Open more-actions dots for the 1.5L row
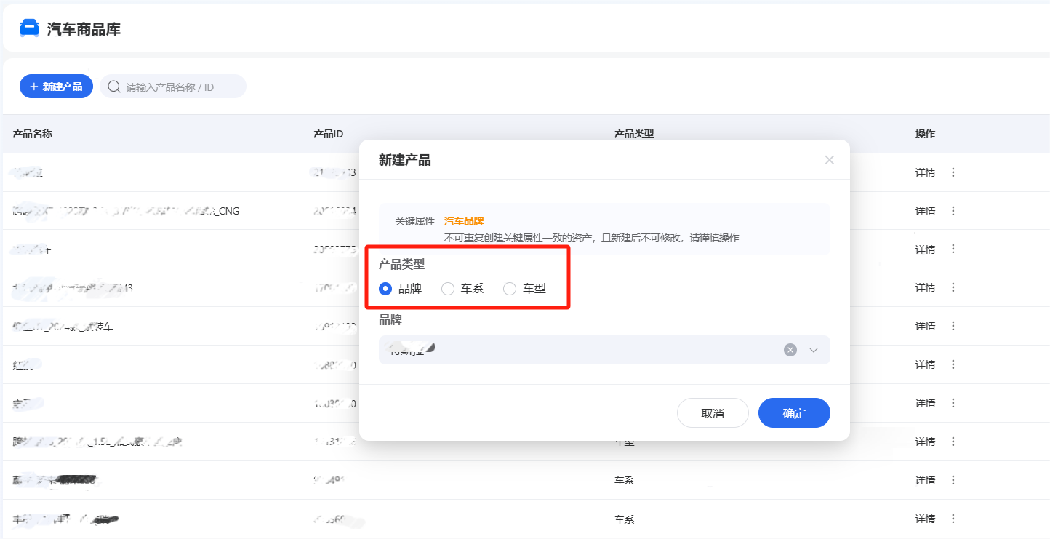The width and height of the screenshot is (1050, 539). (x=953, y=442)
